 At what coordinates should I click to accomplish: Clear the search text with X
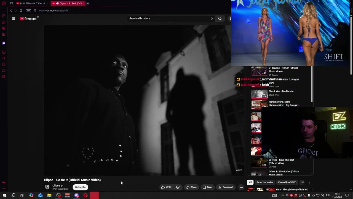[212, 19]
